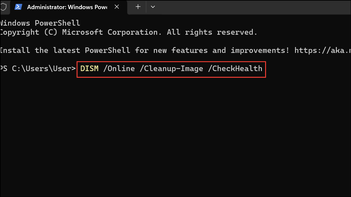Screen dimensions: 351x197
Task: Expand the new tab profile dropdown arrow
Action: [153, 7]
